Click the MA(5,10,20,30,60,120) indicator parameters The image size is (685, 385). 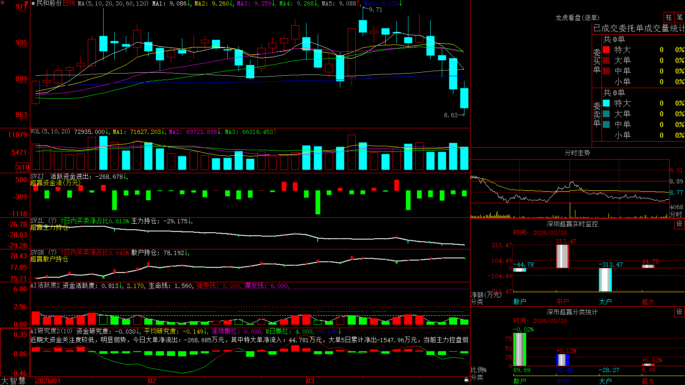tap(113, 3)
